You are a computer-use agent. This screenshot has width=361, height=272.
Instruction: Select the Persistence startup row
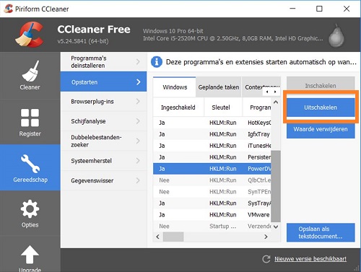pyautogui.click(x=212, y=157)
